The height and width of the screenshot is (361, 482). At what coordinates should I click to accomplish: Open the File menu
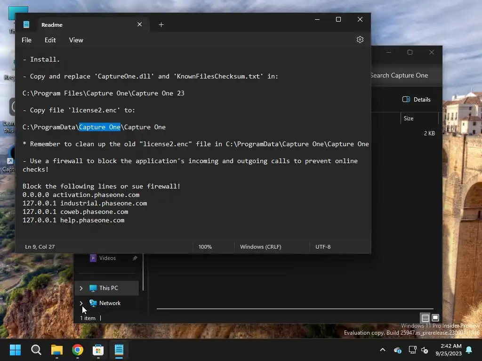tap(26, 40)
